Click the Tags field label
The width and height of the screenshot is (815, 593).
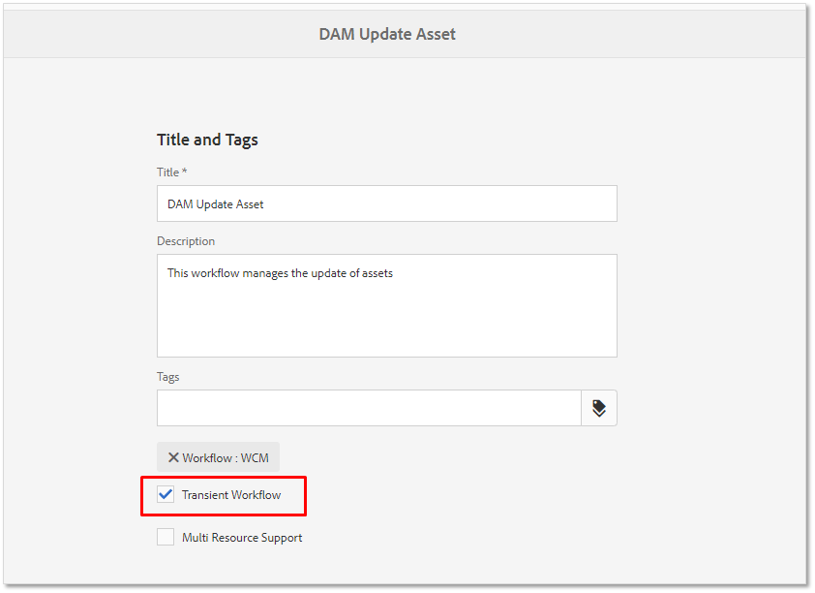click(x=167, y=377)
